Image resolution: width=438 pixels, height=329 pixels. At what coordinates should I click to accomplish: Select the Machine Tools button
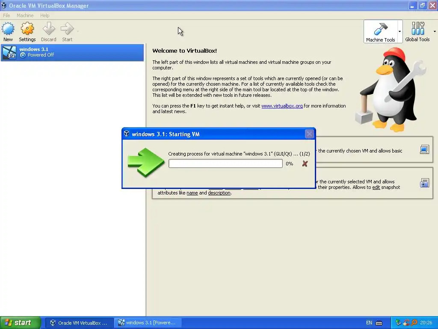tap(380, 32)
